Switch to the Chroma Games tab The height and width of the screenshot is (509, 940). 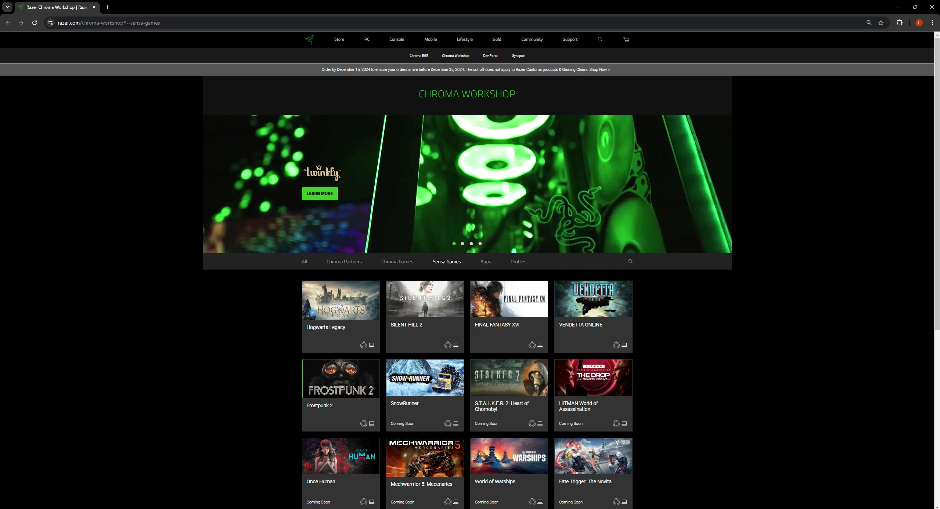(x=397, y=261)
